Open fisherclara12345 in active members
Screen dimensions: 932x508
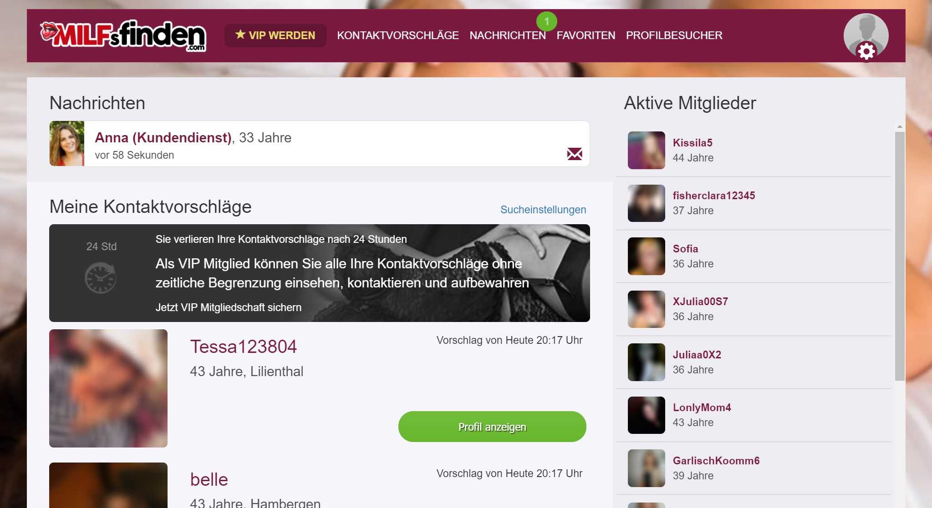tap(714, 196)
